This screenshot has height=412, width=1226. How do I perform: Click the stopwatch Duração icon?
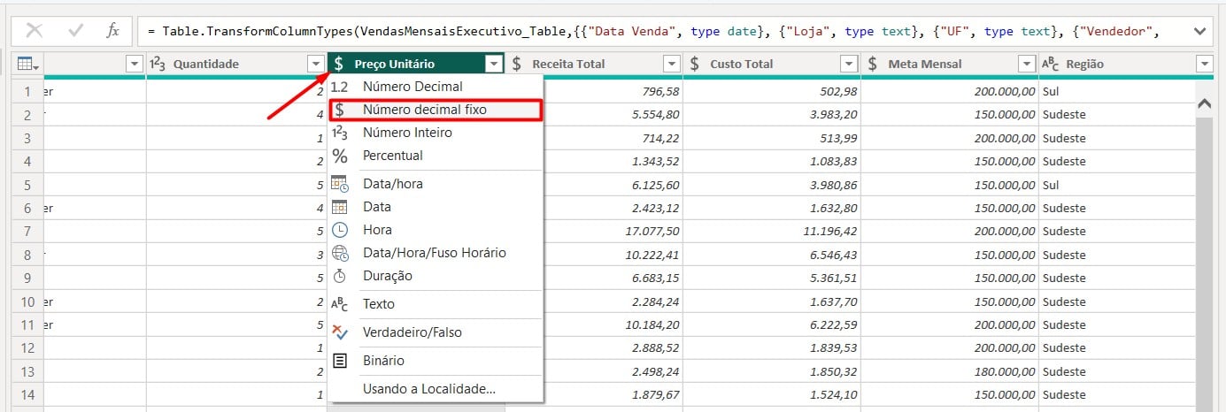[340, 276]
